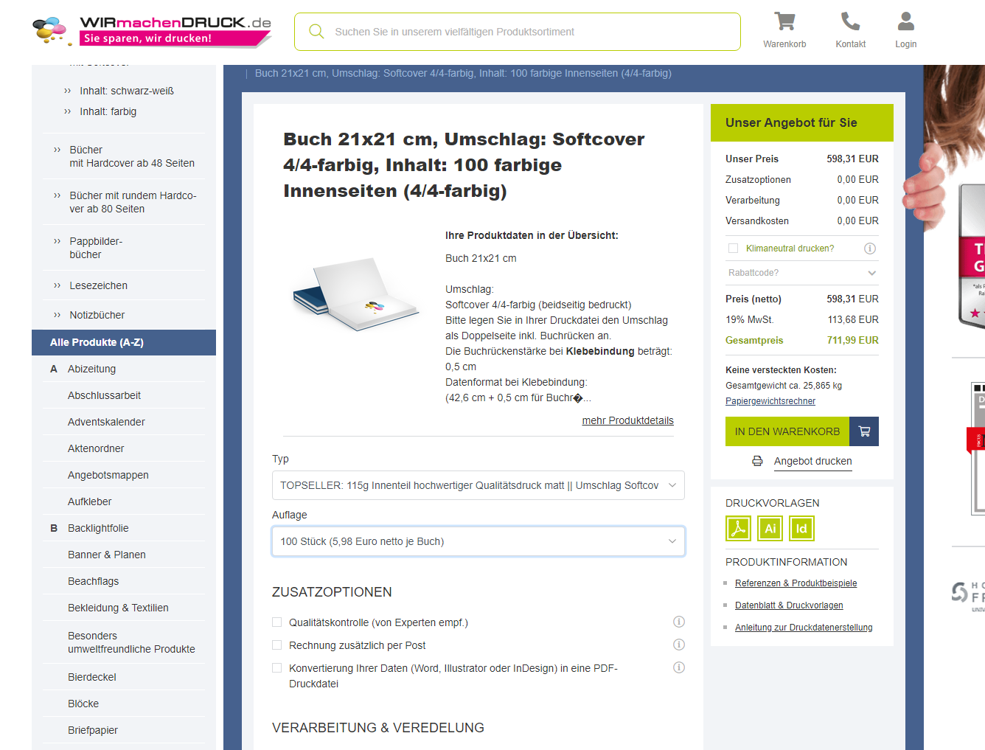This screenshot has width=985, height=750.
Task: Expand the Rabattcode field
Action: coord(801,273)
